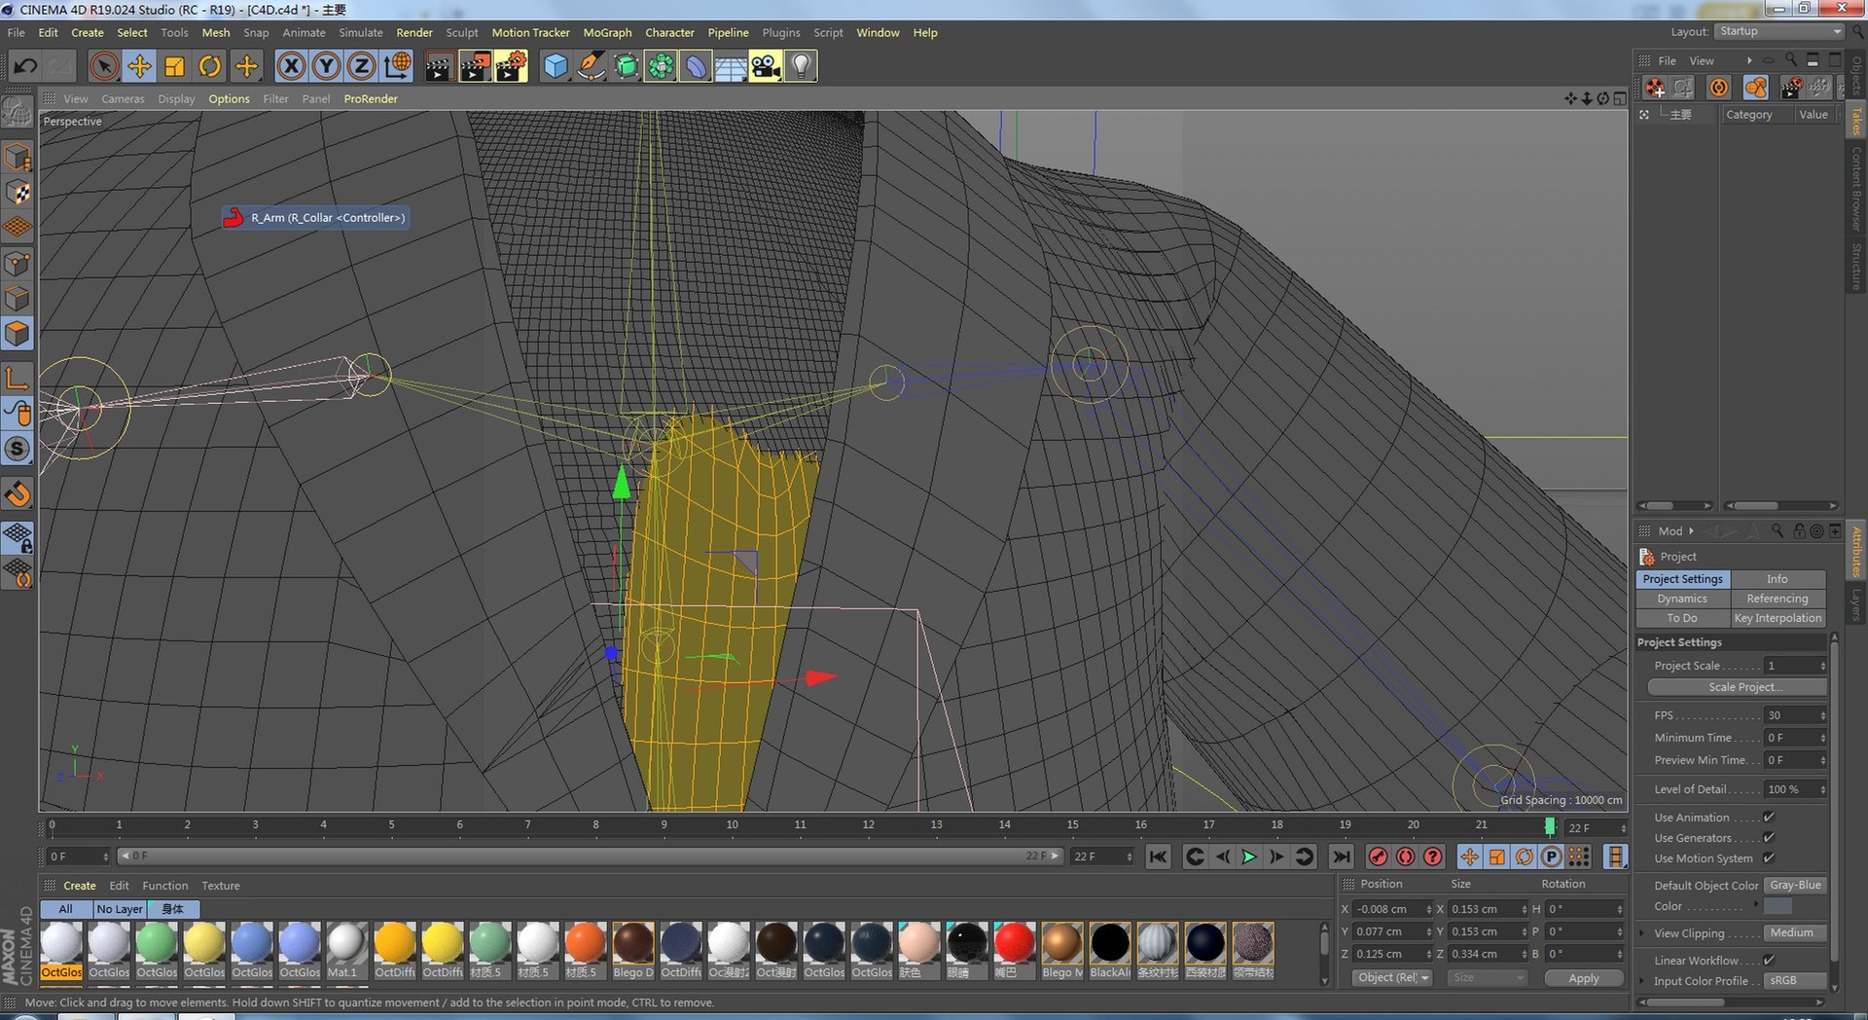Image resolution: width=1868 pixels, height=1020 pixels.
Task: Expand the View Clipping disclosure arrow
Action: click(1642, 933)
